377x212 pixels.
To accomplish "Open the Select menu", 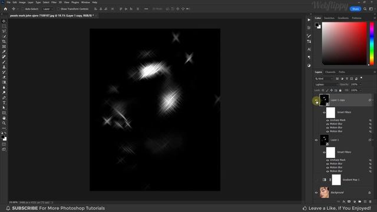I will pyautogui.click(x=46, y=2).
